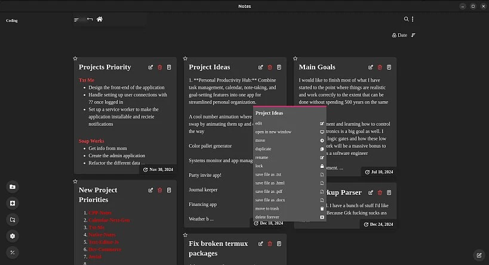Edit the New Project Priorities note

pyautogui.click(x=150, y=190)
